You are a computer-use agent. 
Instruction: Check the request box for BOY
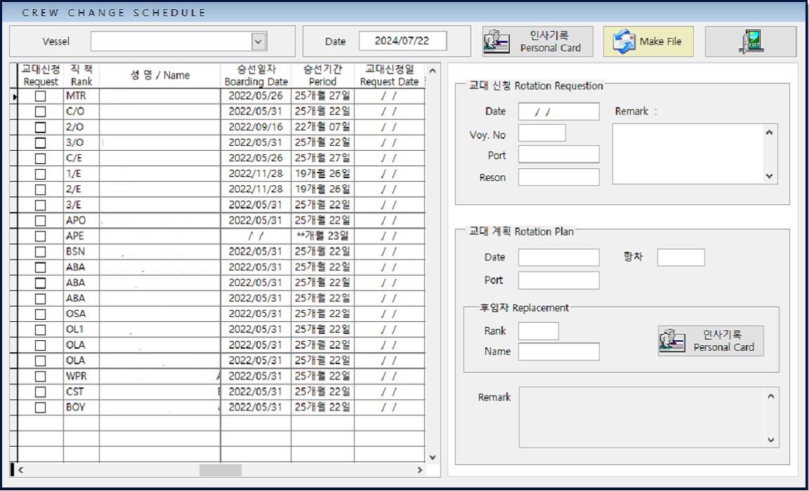[40, 408]
